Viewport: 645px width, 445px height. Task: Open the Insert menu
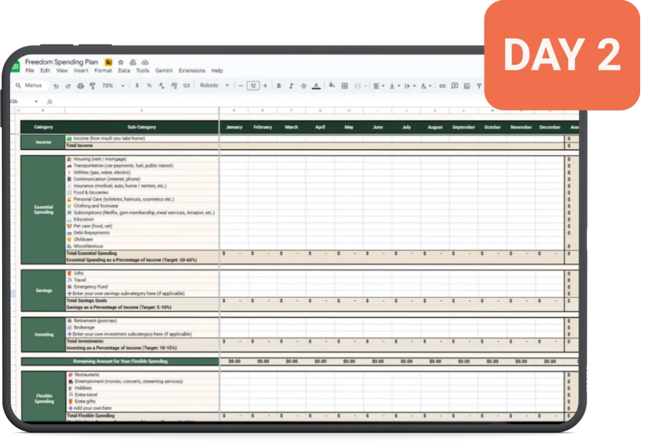tap(81, 70)
